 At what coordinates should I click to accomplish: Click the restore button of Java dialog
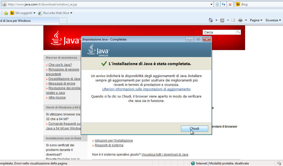pos(198,39)
